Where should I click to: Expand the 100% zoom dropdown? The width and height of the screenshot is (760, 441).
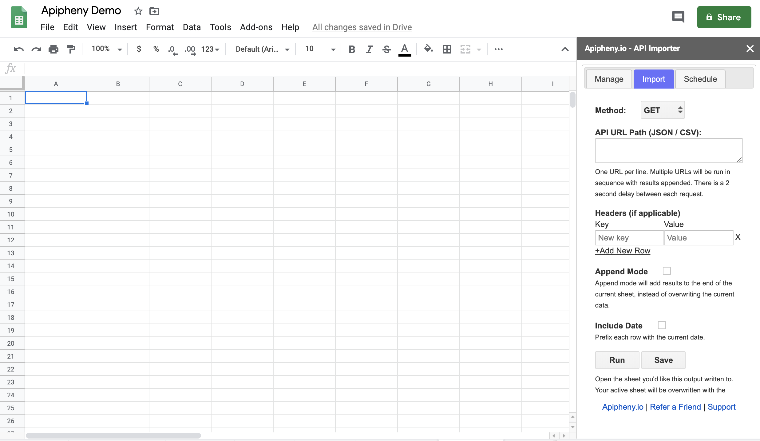coord(106,49)
